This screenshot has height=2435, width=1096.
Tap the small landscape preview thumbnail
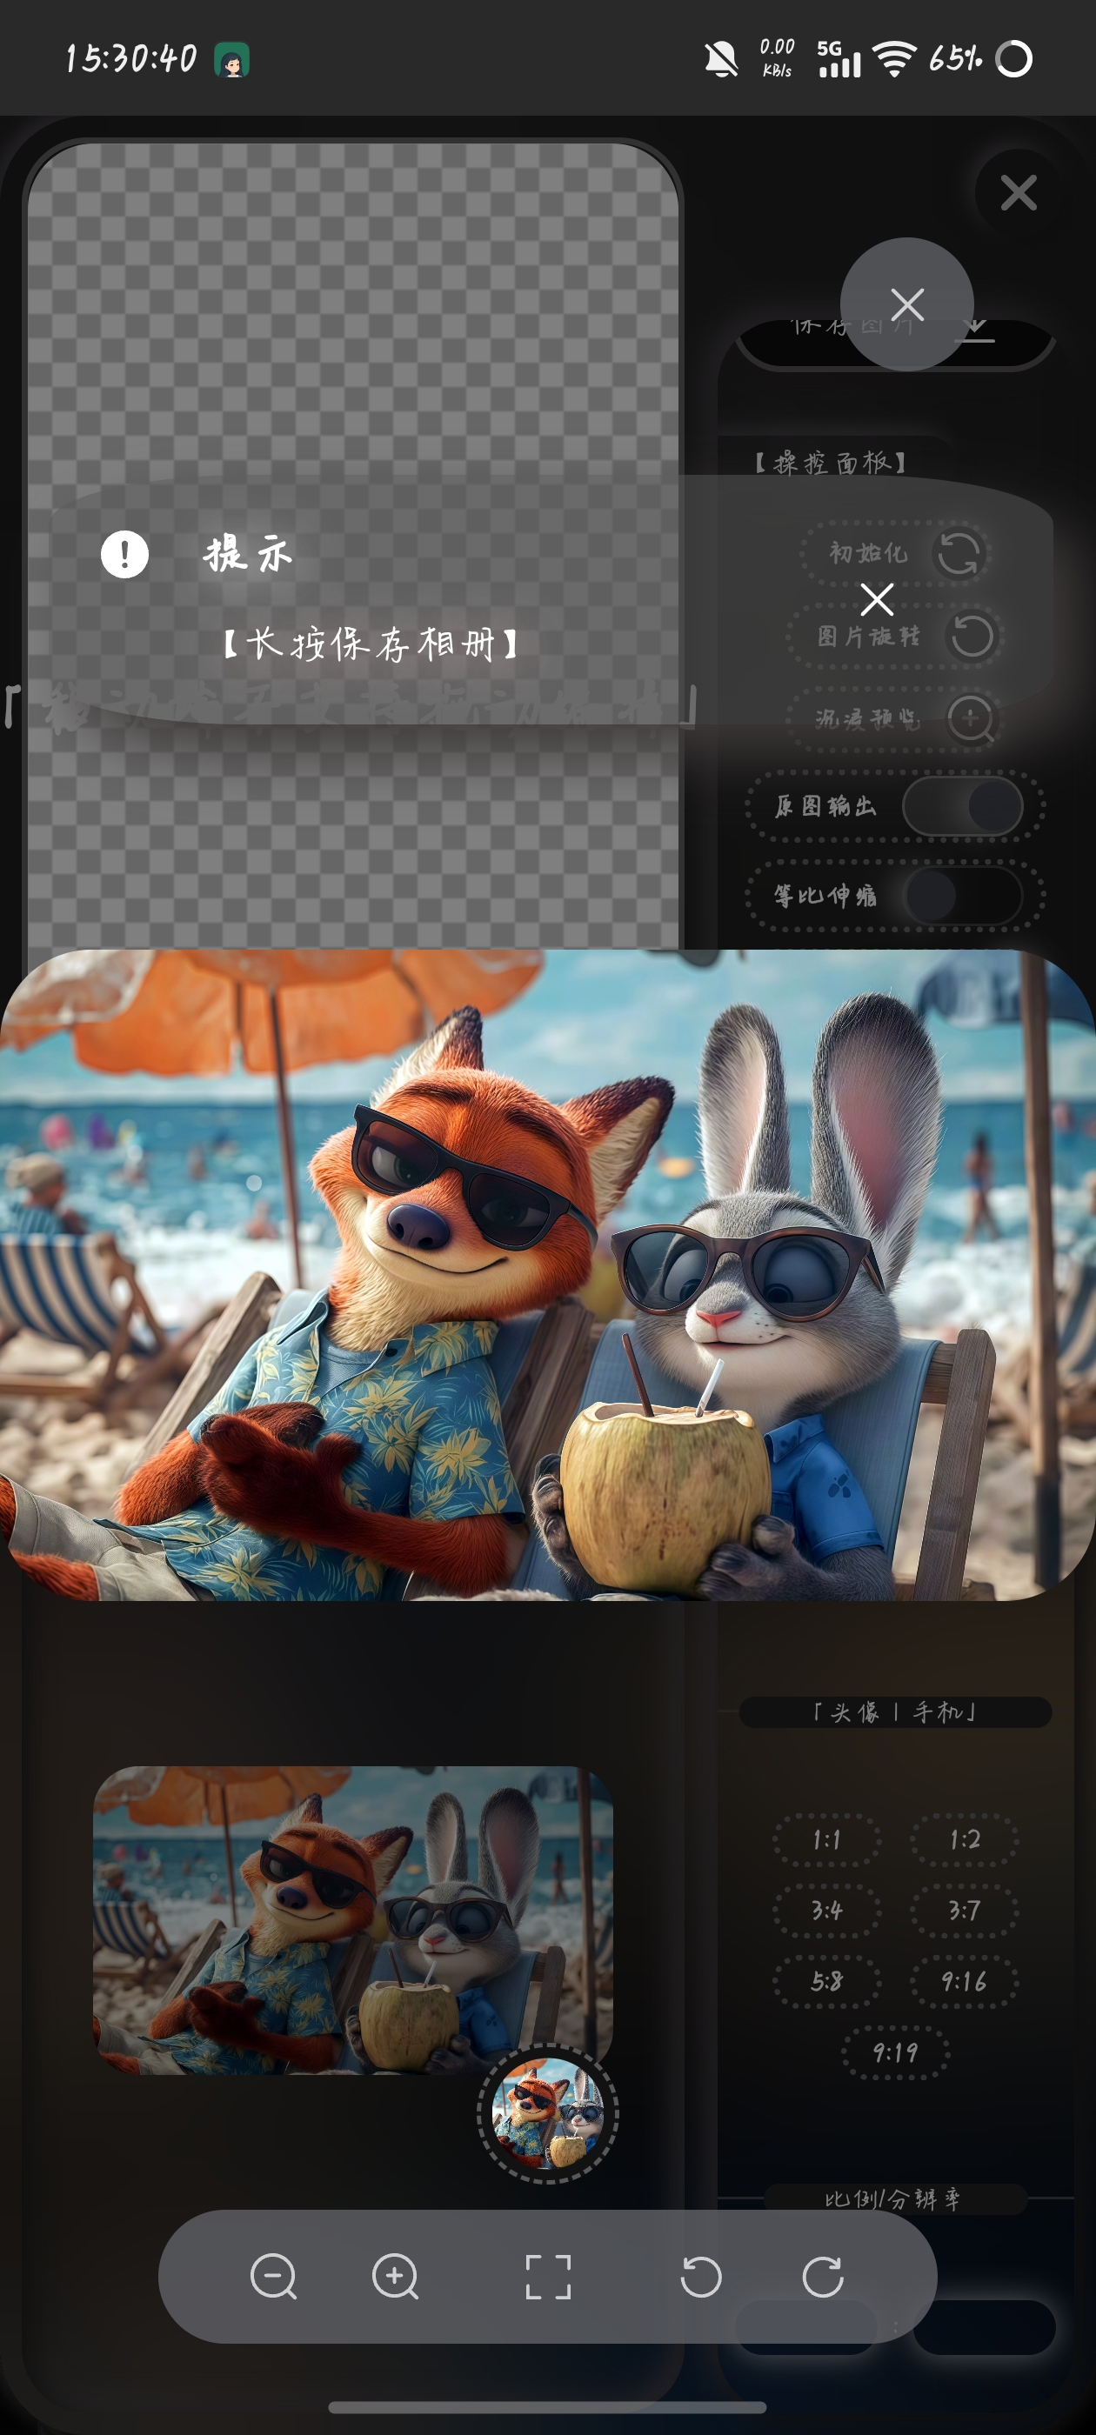[353, 1920]
